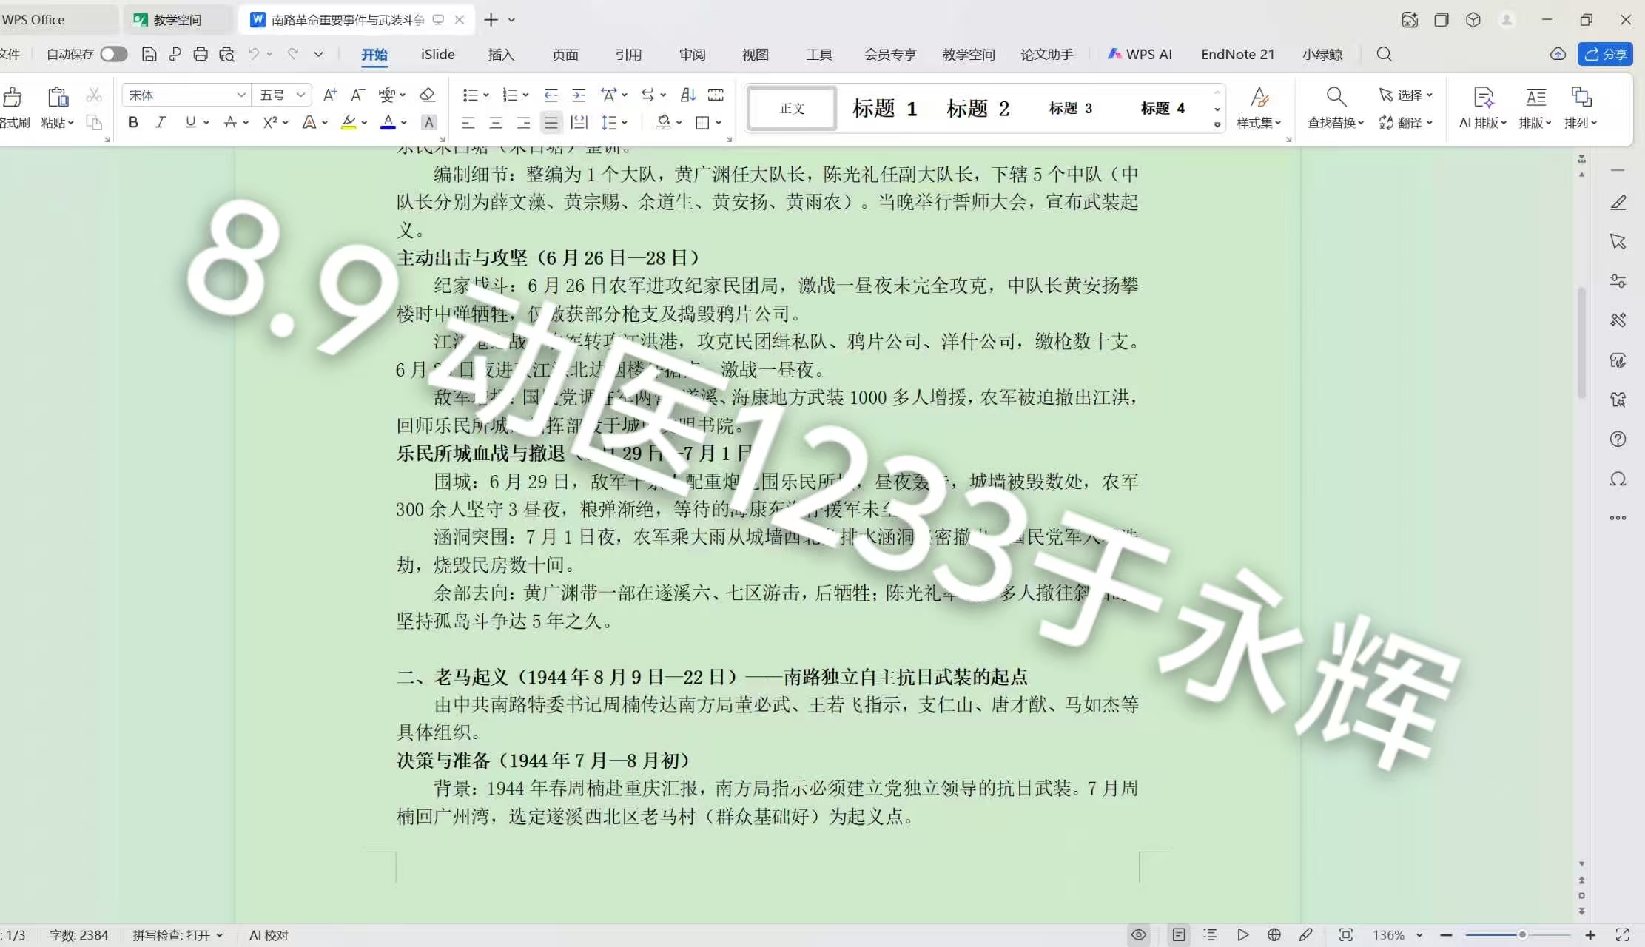Click the 分享 share button
The height and width of the screenshot is (947, 1645).
click(x=1605, y=54)
